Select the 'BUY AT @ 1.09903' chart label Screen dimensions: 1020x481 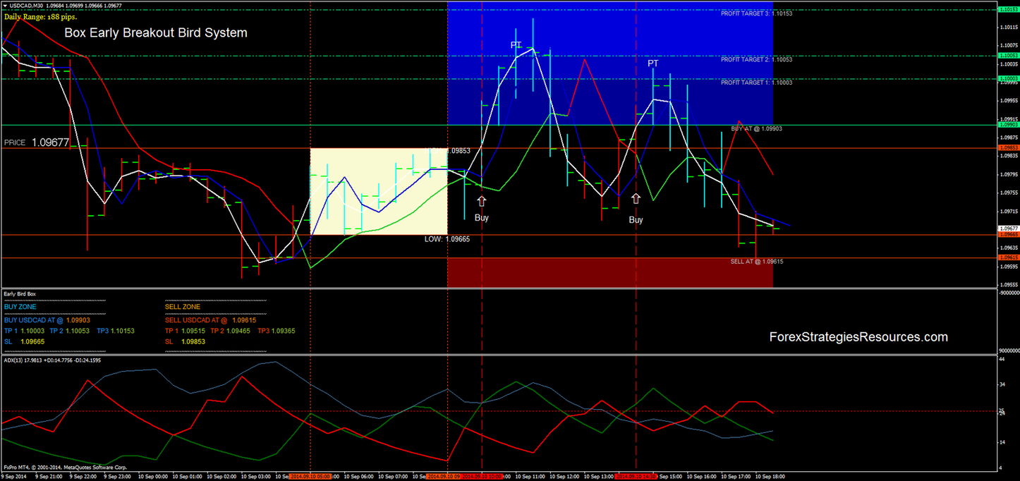(x=756, y=129)
